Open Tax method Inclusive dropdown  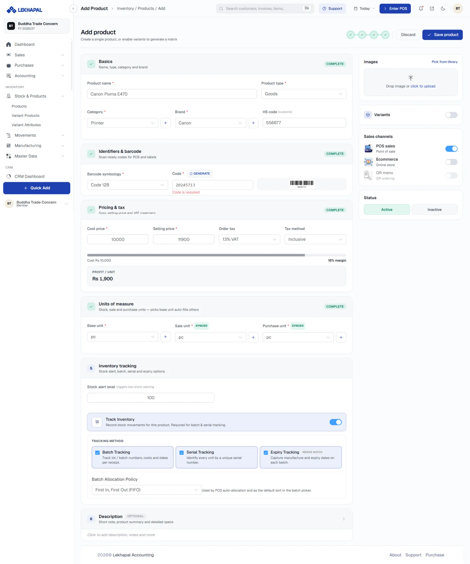[315, 239]
